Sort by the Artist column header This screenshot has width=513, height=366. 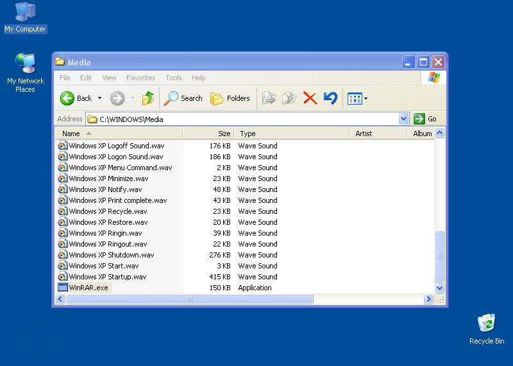(378, 134)
